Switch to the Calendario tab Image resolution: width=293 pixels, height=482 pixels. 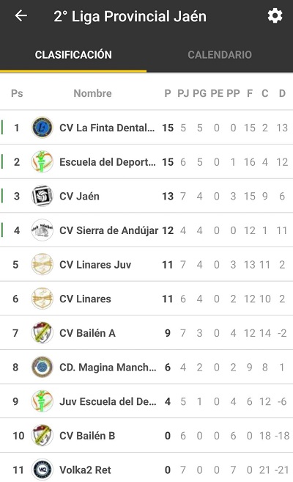(x=220, y=55)
